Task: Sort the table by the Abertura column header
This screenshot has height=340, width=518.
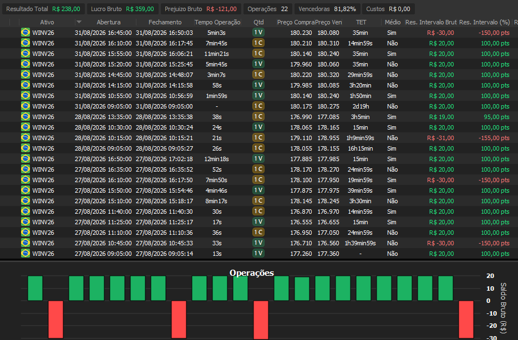Action: coord(109,22)
